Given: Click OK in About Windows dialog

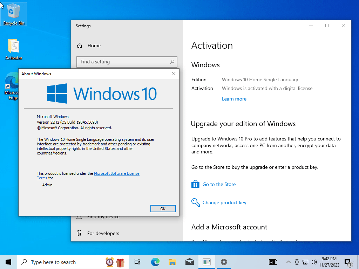Looking at the screenshot, I should pyautogui.click(x=163, y=209).
